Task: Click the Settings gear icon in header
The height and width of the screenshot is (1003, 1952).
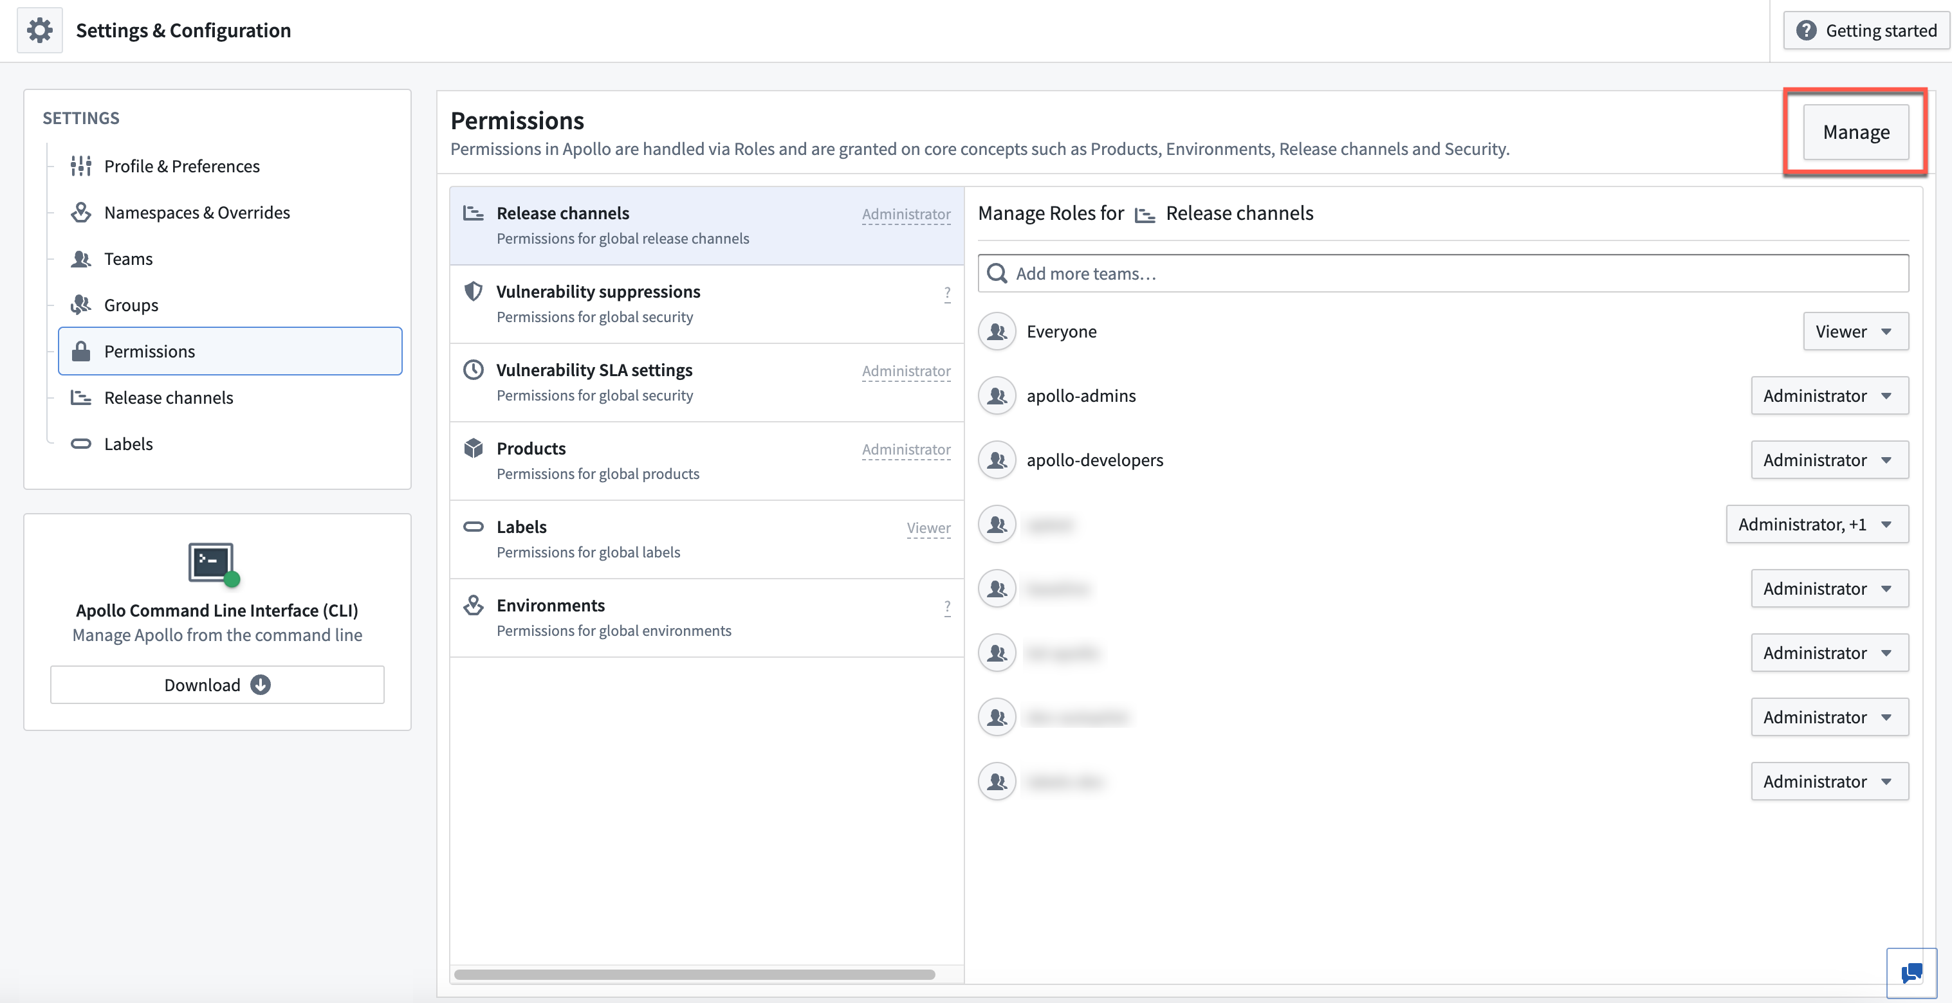Action: click(40, 30)
